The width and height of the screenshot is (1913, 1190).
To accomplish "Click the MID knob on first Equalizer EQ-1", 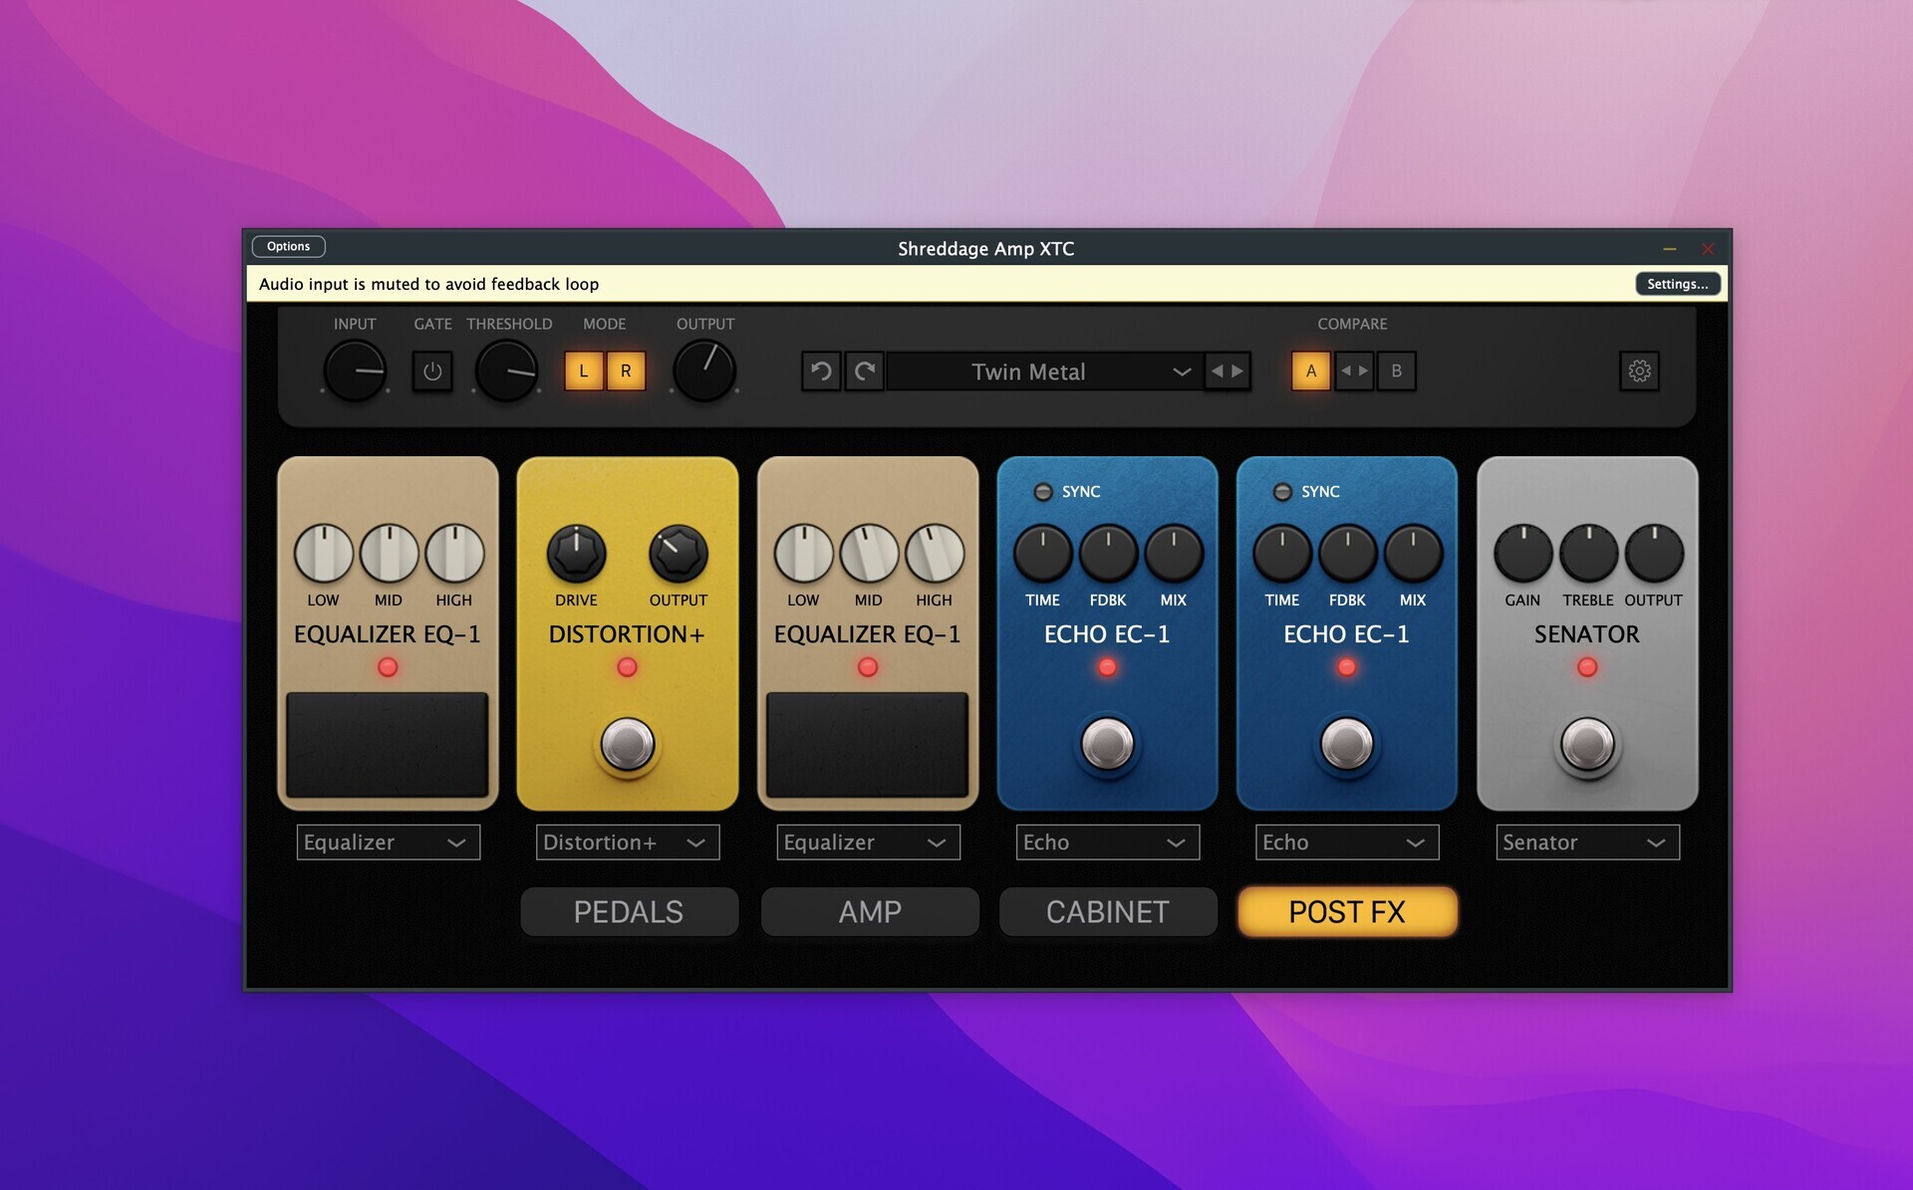I will (389, 554).
